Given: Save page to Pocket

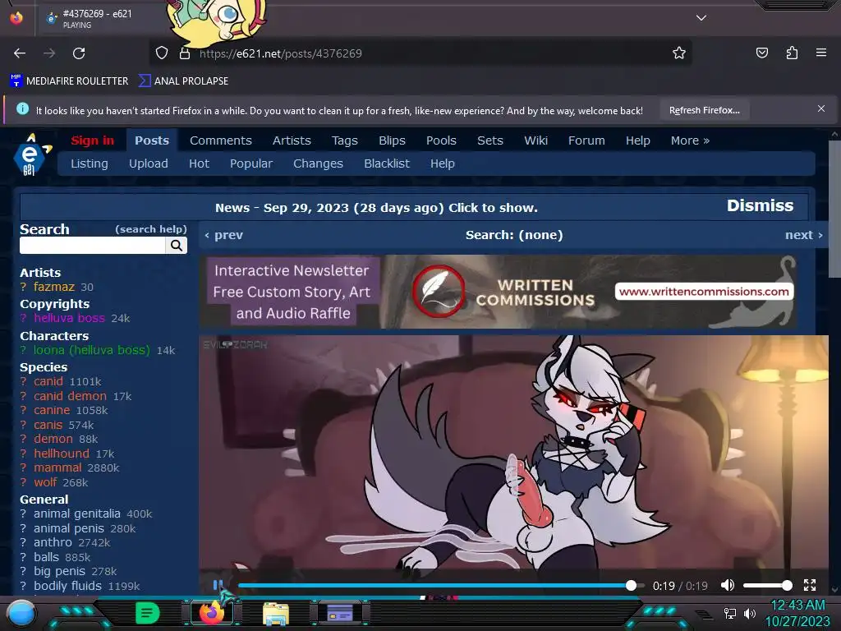Looking at the screenshot, I should (x=761, y=53).
